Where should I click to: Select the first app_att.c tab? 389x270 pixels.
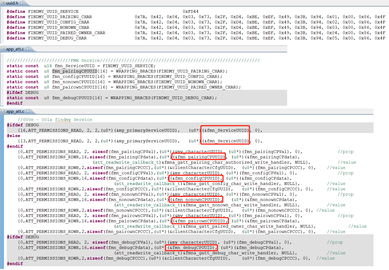15,49
